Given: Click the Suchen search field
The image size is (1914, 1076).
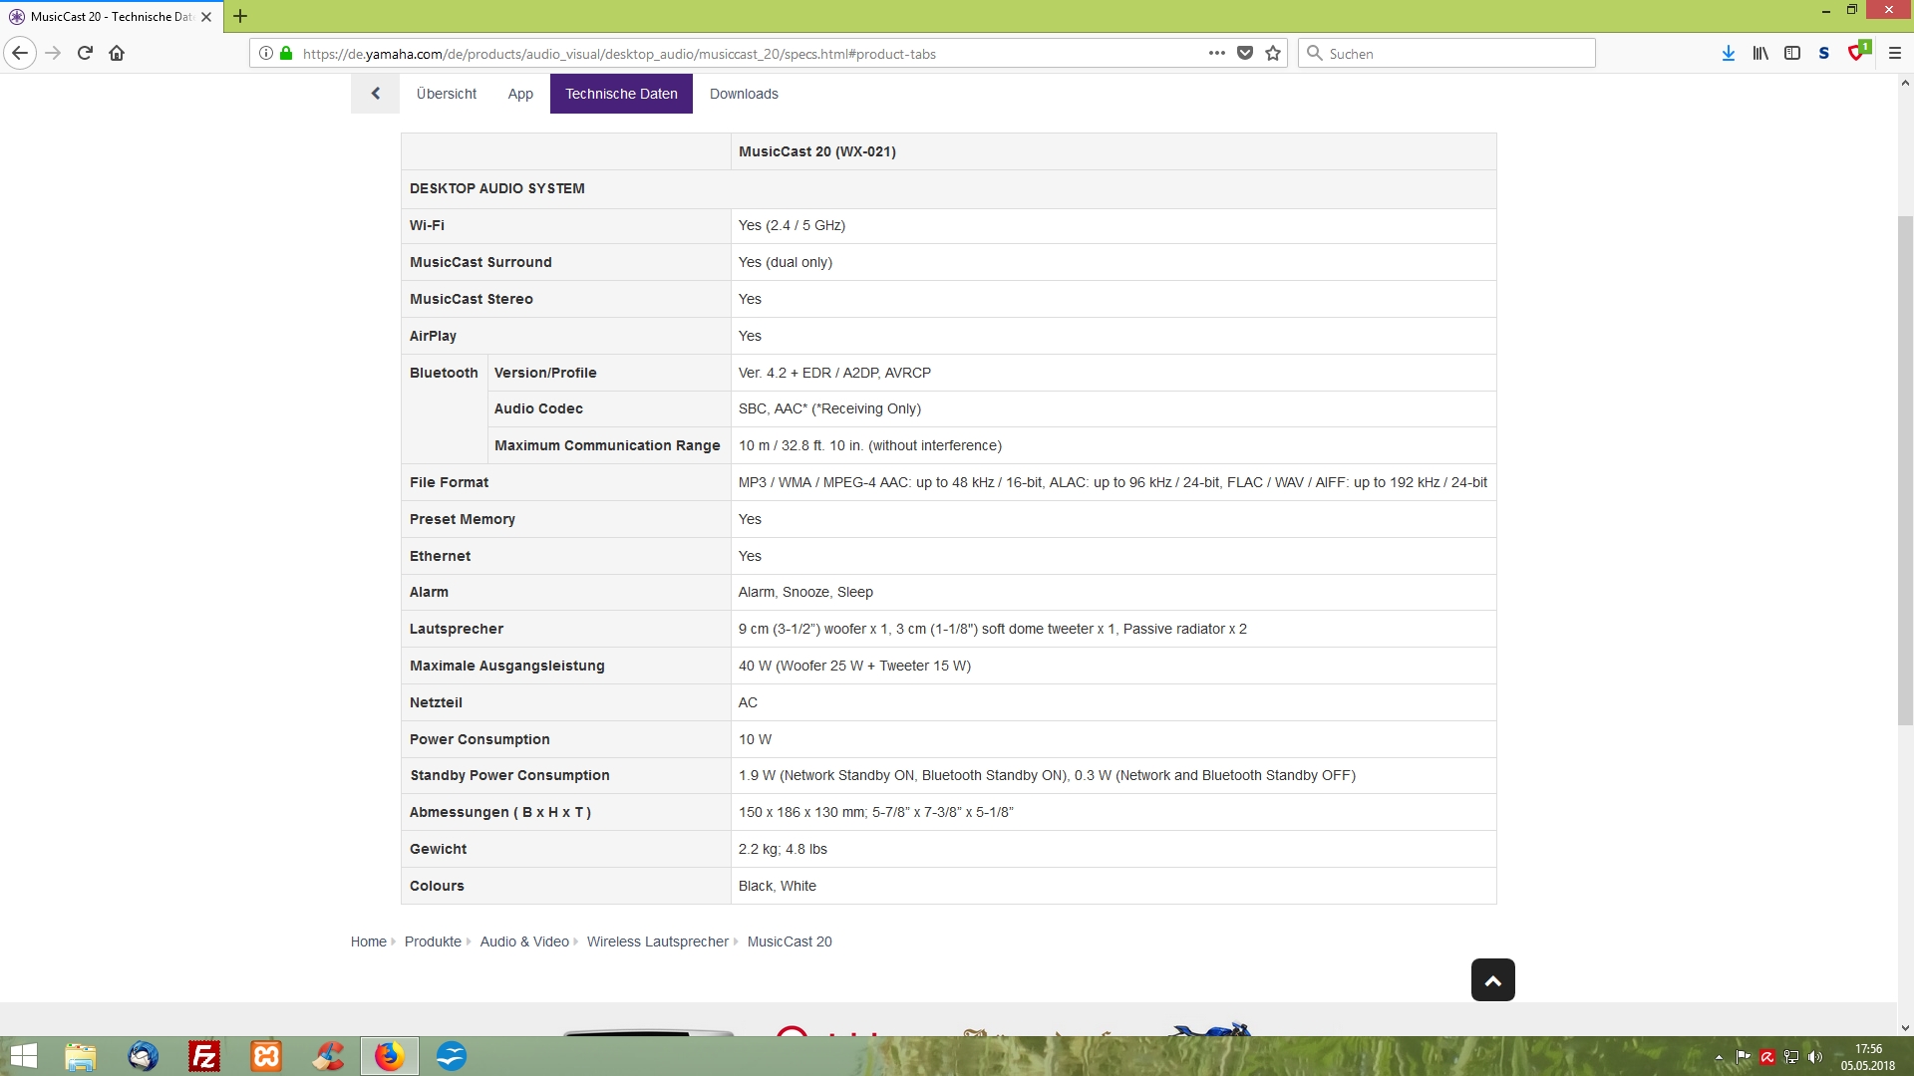Looking at the screenshot, I should tap(1446, 53).
